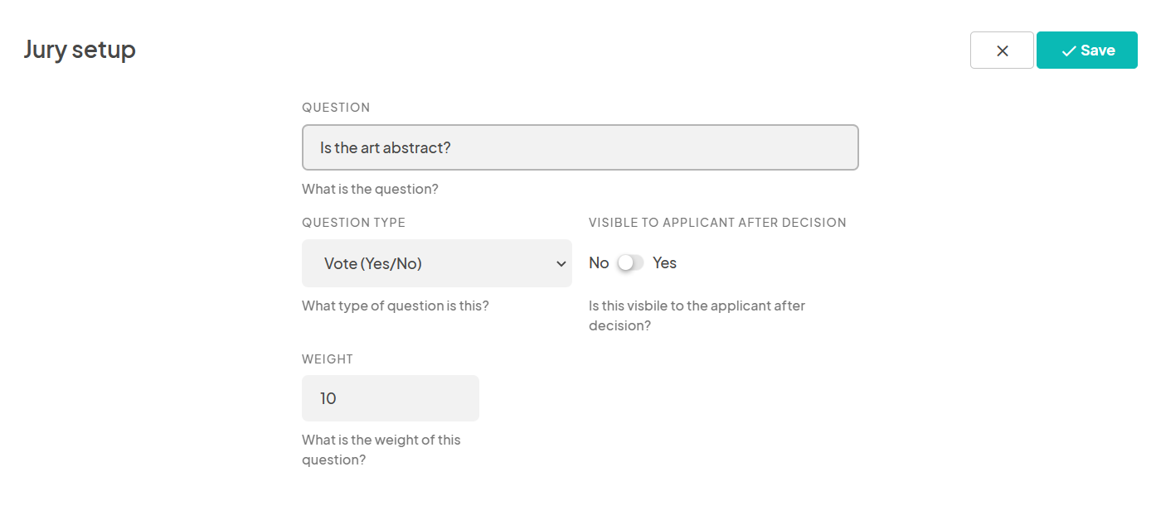Viewport: 1156px width, 515px height.
Task: Expand the Vote (Yes/No) selector
Action: click(x=436, y=263)
